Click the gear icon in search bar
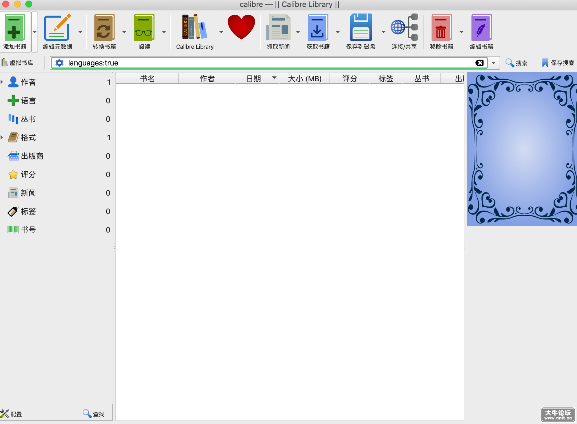Image resolution: width=577 pixels, height=424 pixels. click(x=59, y=63)
